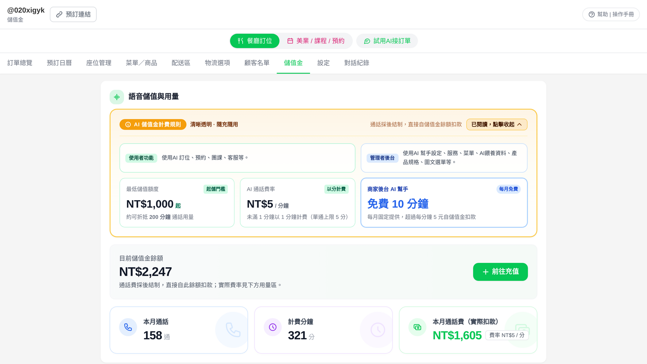Click the fork-and-knife icon in 餐廳訂位
Screen dimensions: 647x364
pos(240,41)
